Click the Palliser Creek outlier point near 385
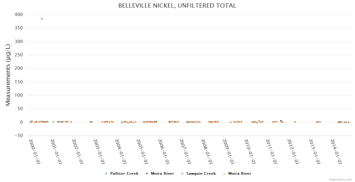The height and width of the screenshot is (182, 355). (42, 19)
